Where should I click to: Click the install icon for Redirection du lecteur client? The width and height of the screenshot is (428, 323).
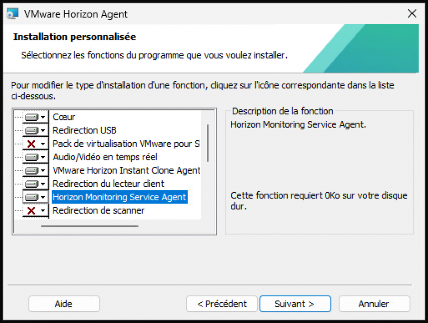coord(31,183)
